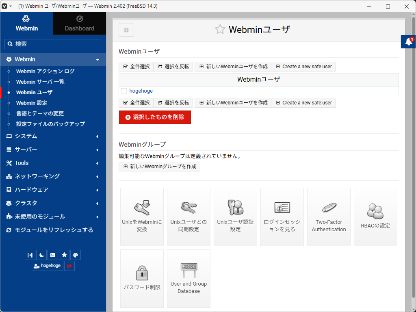Open Webmin サーバ一覧 menu item

[40, 82]
